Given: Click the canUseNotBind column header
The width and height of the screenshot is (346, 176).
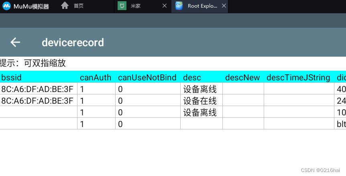Looking at the screenshot, I should [147, 78].
